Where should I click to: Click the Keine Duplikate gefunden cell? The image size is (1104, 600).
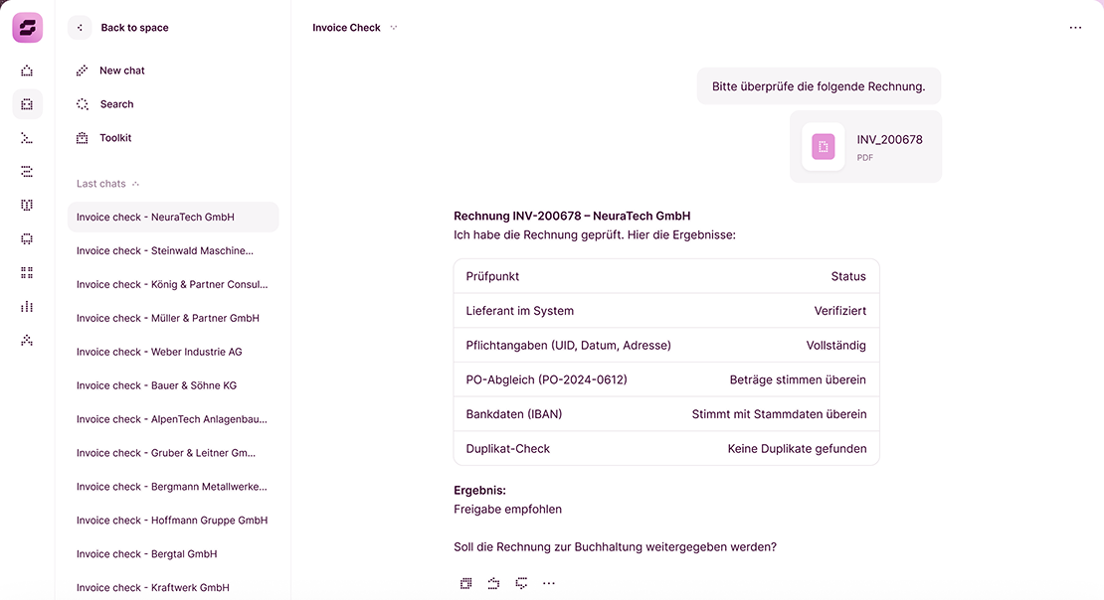tap(797, 449)
